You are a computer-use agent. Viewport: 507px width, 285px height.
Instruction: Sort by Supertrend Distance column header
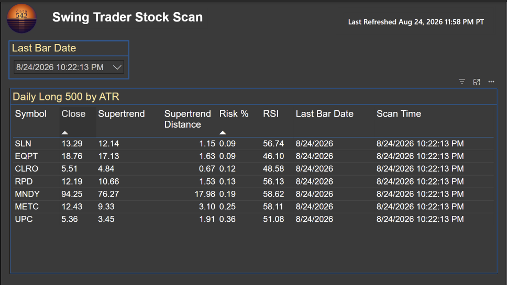(188, 119)
